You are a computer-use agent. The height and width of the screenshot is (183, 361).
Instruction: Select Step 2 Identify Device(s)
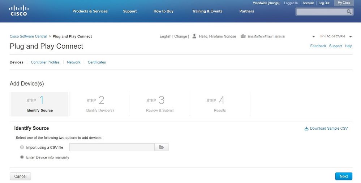[x=100, y=104]
